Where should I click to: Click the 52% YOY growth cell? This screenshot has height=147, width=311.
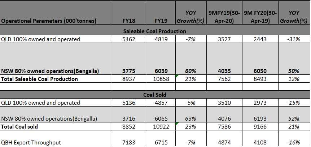coord(294,118)
